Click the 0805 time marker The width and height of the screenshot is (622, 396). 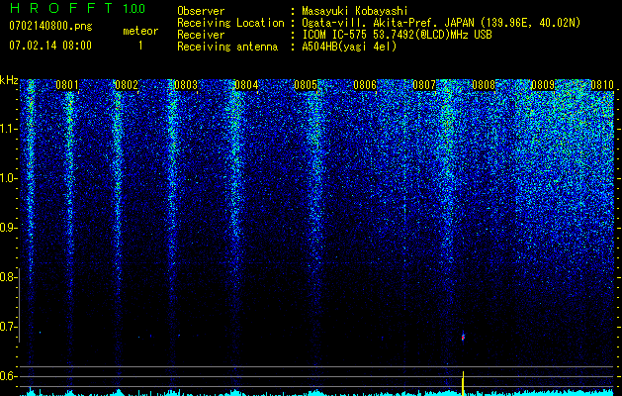[x=306, y=85]
